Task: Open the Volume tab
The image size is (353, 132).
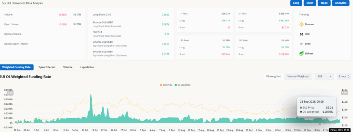Action: pyautogui.click(x=68, y=67)
